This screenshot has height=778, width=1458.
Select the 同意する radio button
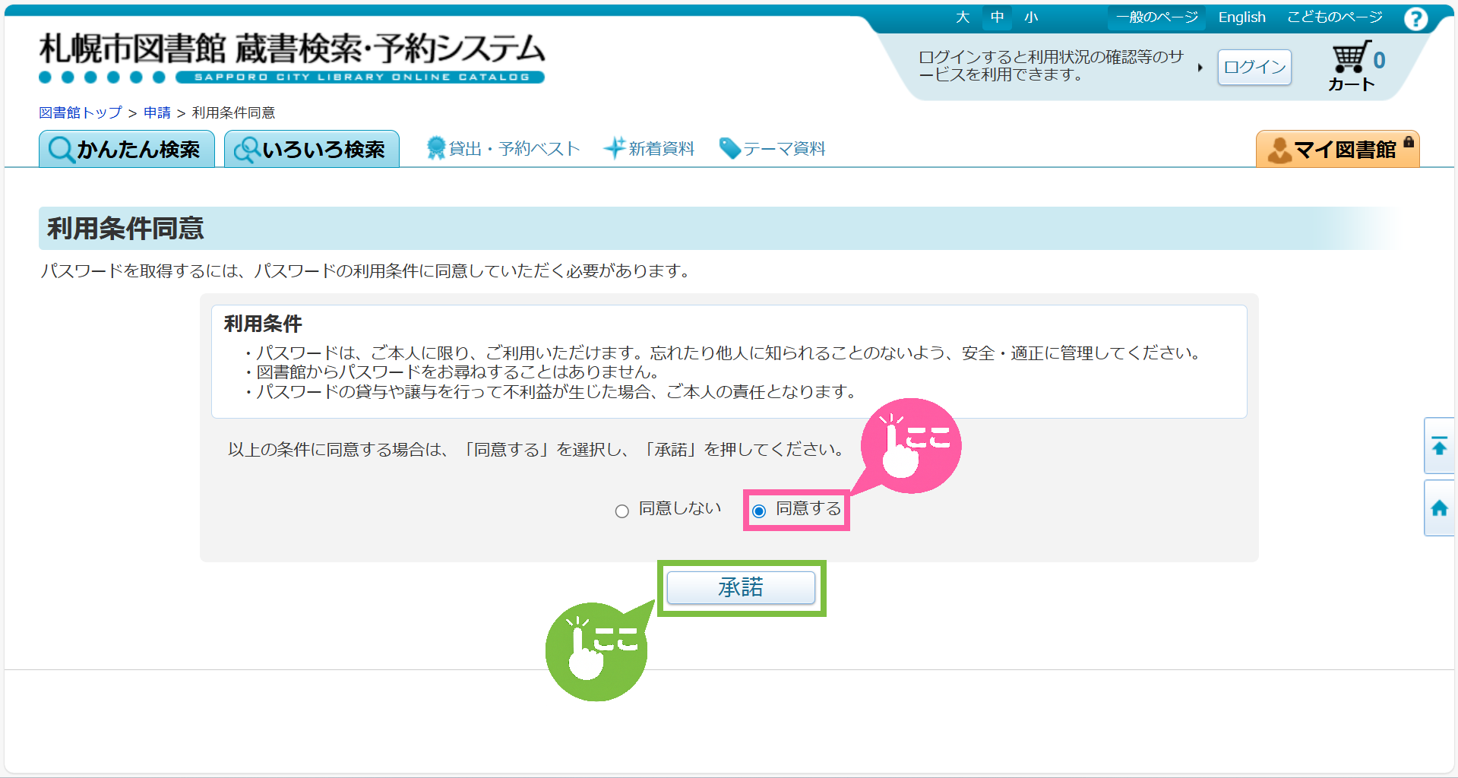[x=759, y=511]
